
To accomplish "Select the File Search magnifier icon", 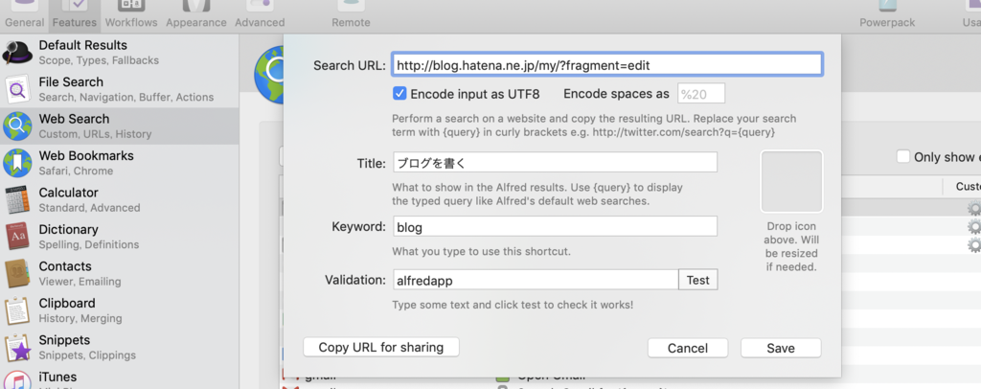I will 17,89.
